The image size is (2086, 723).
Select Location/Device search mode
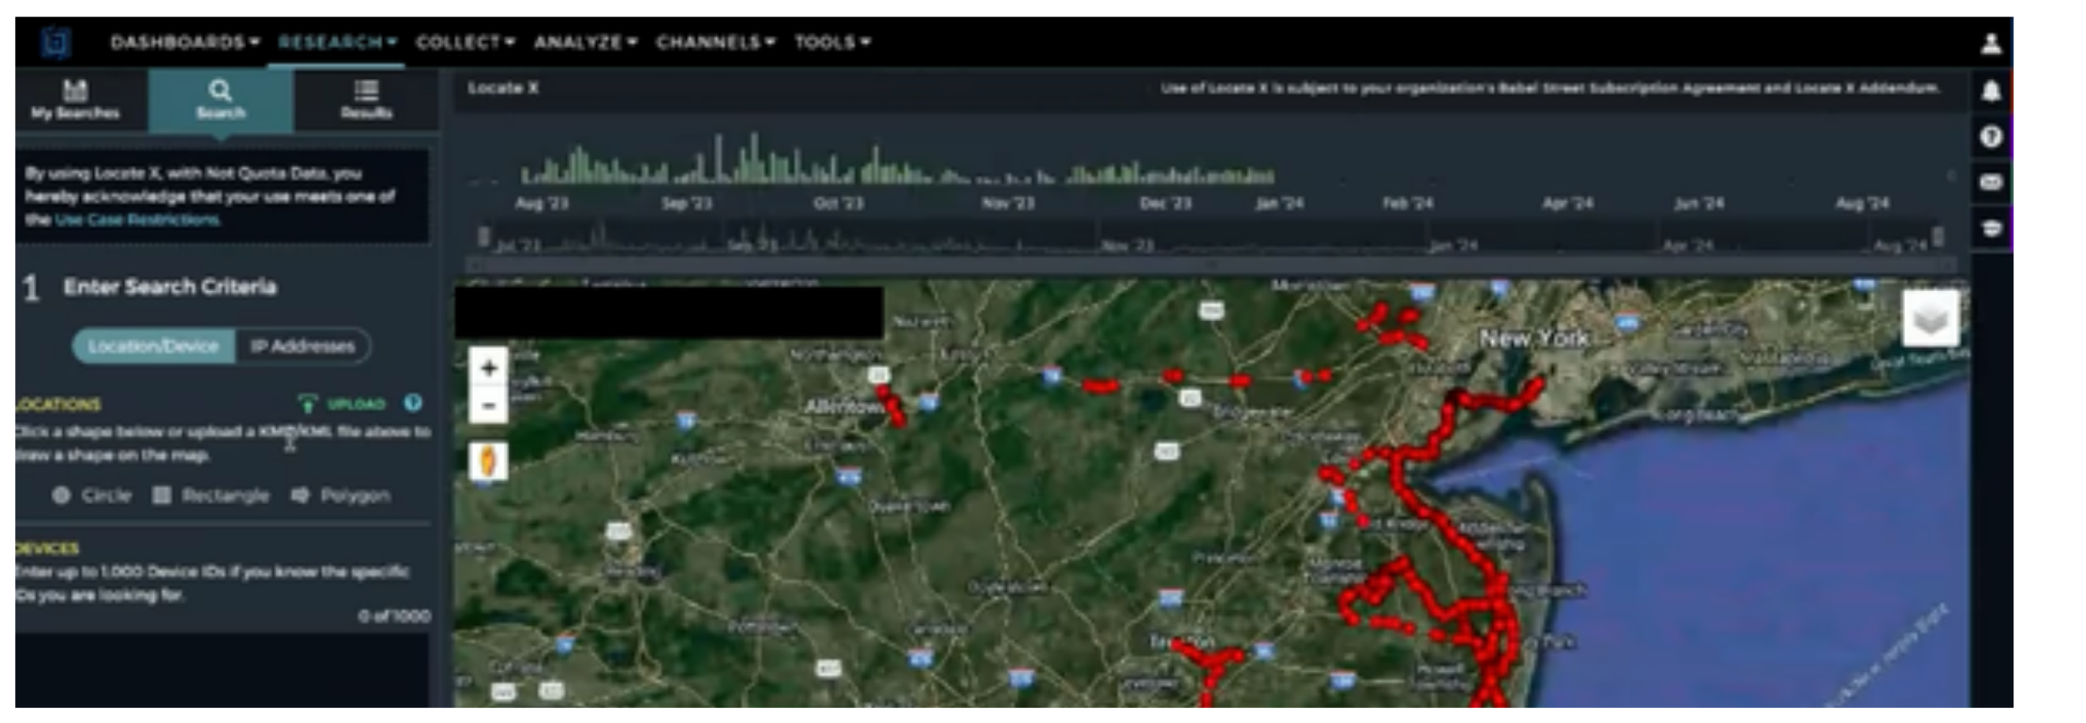[153, 346]
